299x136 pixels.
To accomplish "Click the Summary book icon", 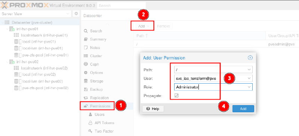I will pyautogui.click(x=86, y=39).
